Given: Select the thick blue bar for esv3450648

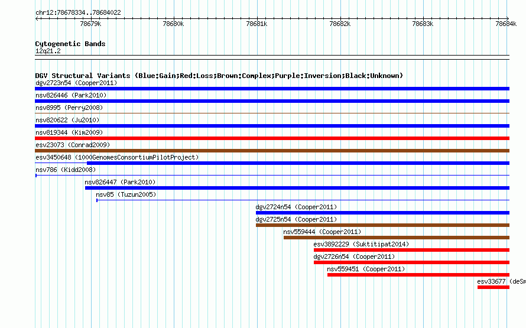Looking at the screenshot, I should click(x=298, y=163).
